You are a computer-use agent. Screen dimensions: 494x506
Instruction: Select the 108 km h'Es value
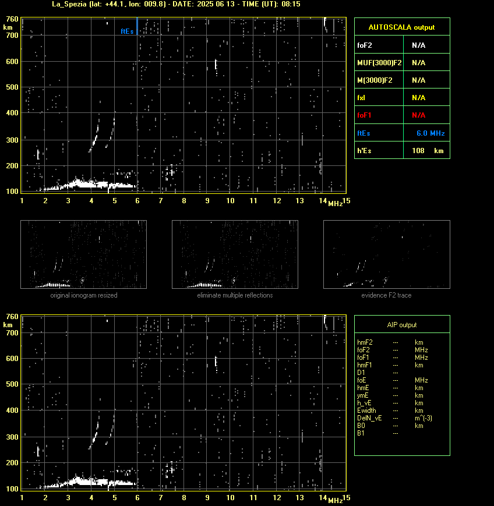click(x=428, y=150)
